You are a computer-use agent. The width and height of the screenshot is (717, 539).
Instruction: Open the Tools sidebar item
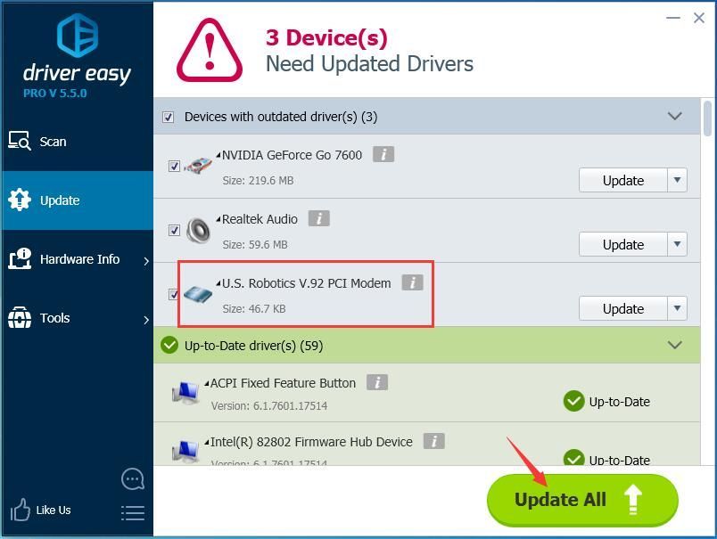tap(77, 318)
